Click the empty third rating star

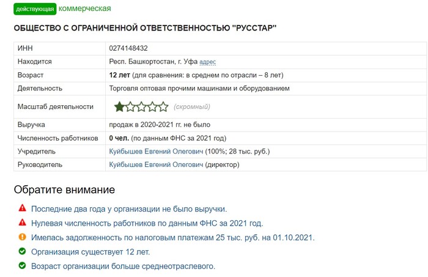click(141, 107)
